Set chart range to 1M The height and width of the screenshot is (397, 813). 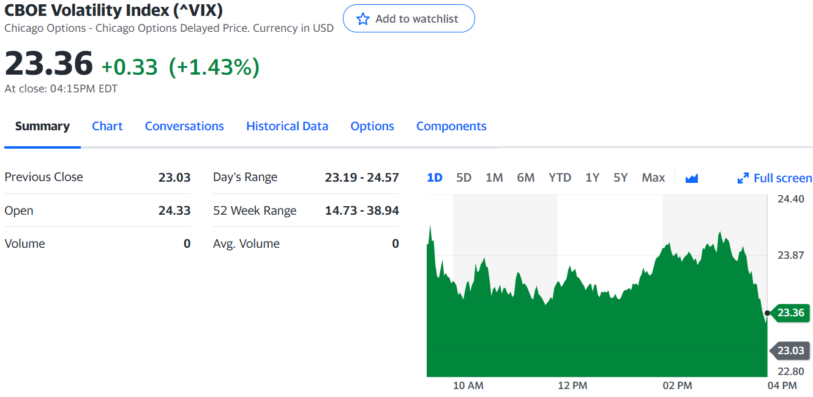[494, 177]
